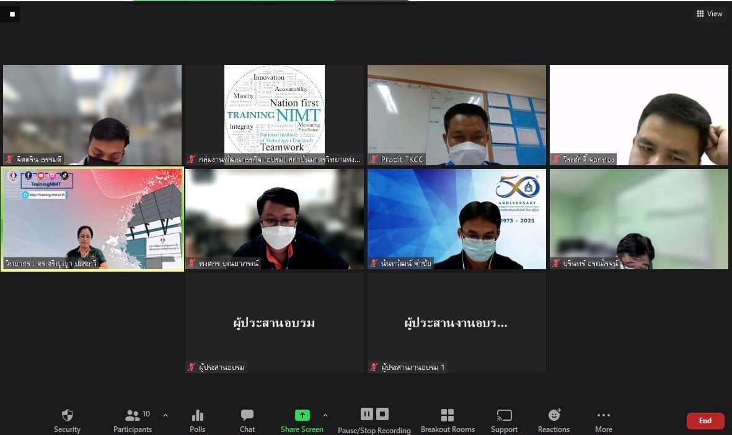Screen dimensions: 732x435
Task: Expand the arrow next to Participants
Action: pyautogui.click(x=165, y=415)
